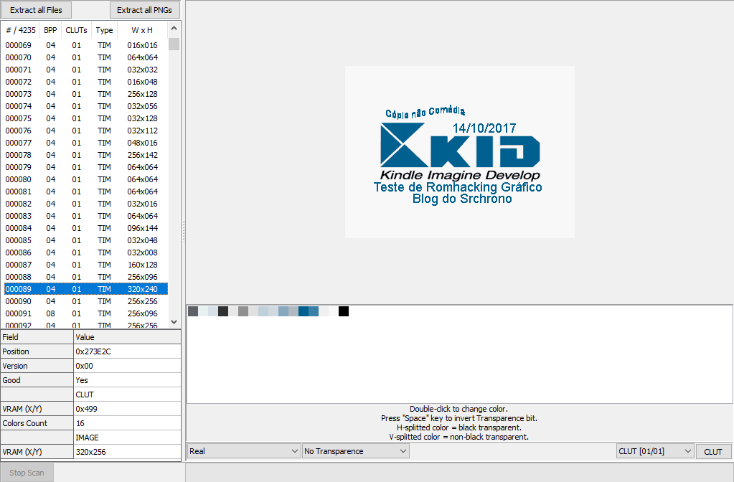Select file row 000080
The height and width of the screenshot is (482, 734).
pyautogui.click(x=85, y=179)
